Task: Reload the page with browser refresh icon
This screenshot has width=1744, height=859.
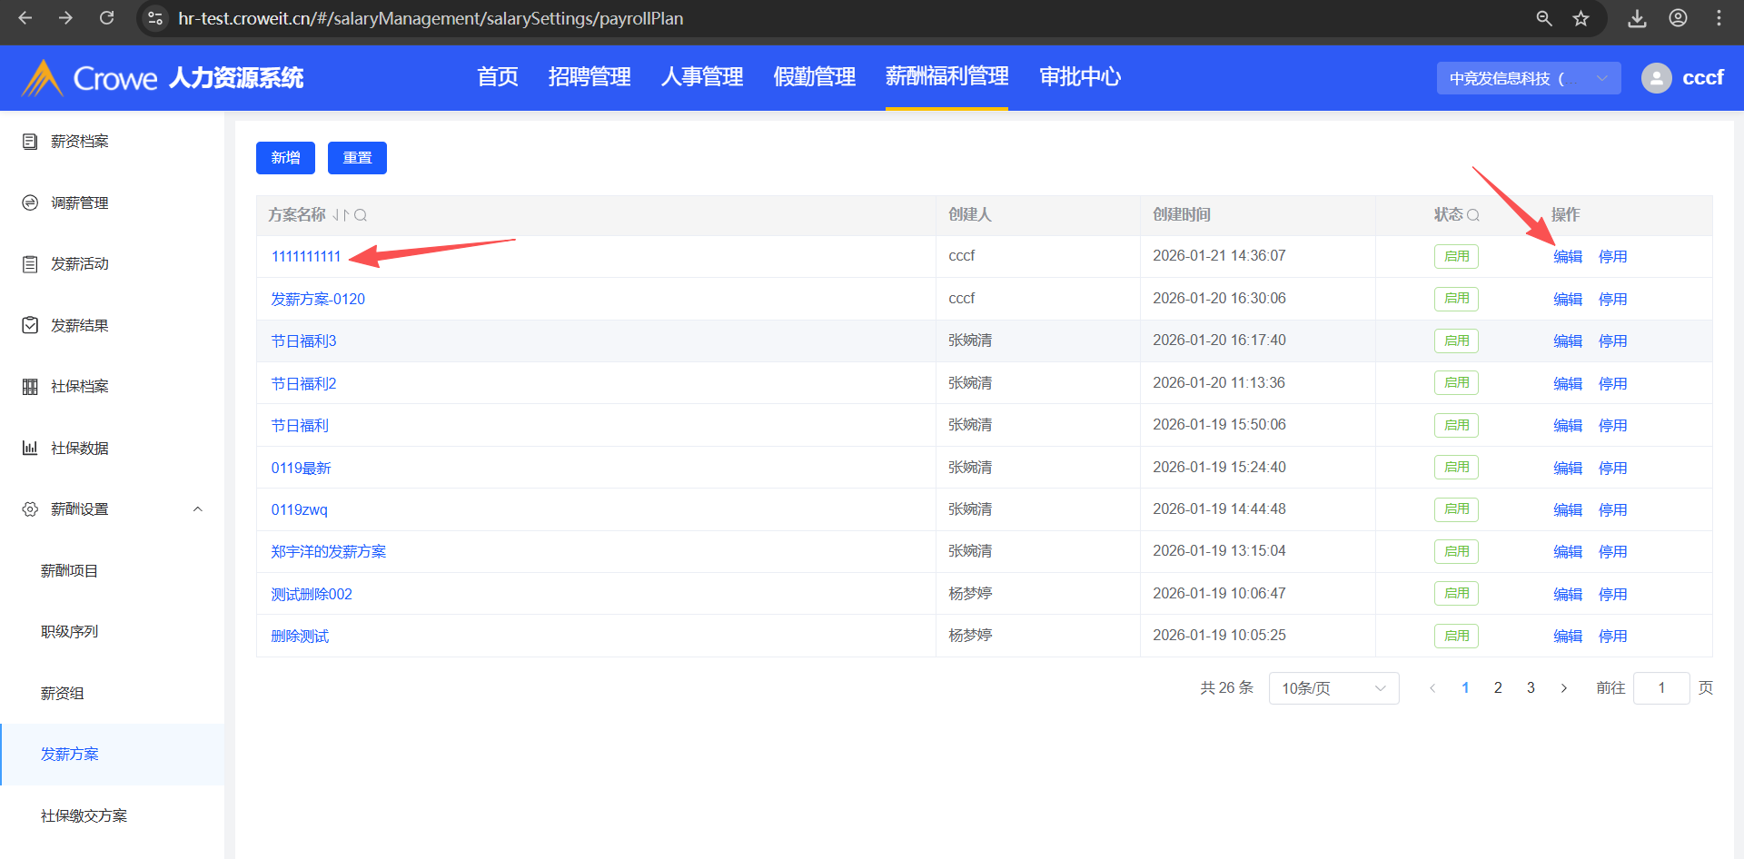Action: (106, 18)
